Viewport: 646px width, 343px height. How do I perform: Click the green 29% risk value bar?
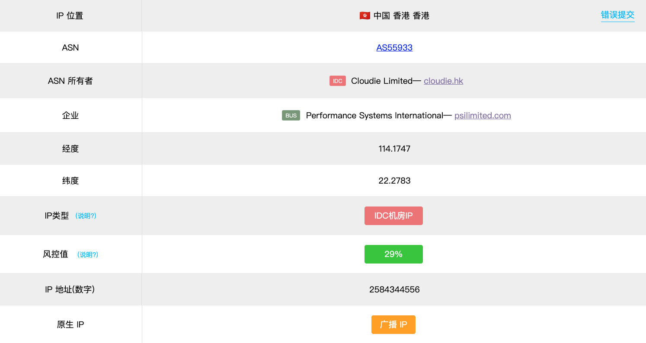[x=393, y=254]
